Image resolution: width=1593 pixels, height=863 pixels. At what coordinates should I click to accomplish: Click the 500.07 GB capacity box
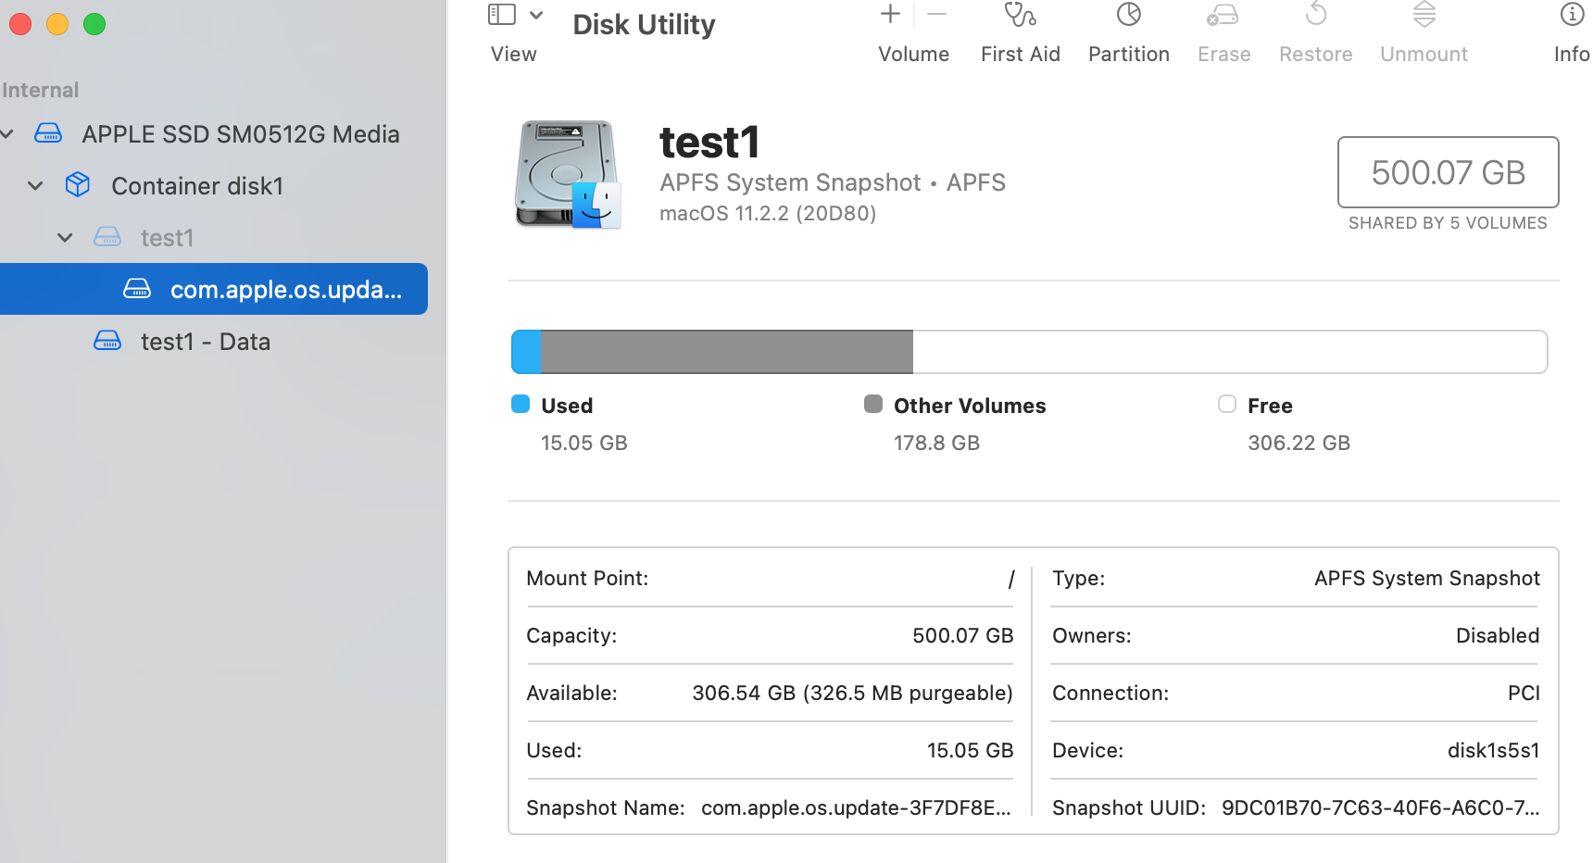1449,172
